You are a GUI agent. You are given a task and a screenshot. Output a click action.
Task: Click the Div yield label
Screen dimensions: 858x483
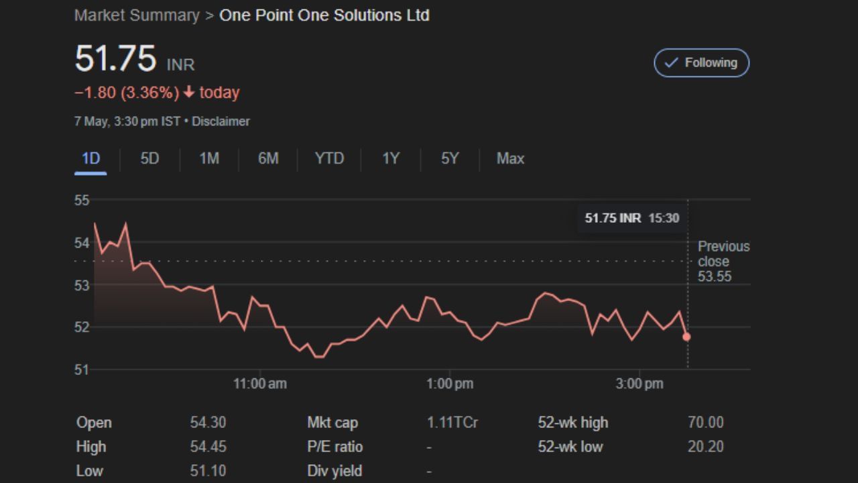coord(334,471)
